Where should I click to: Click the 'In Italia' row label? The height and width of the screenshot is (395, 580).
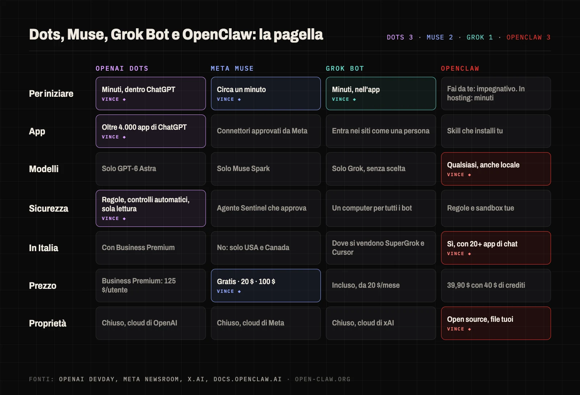coord(43,248)
